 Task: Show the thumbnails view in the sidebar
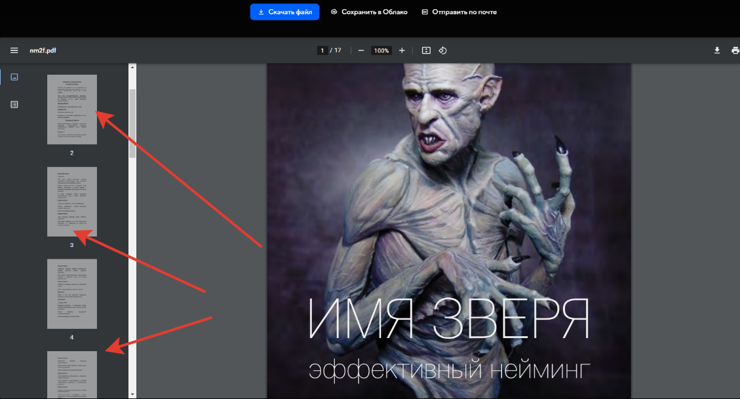(x=14, y=77)
